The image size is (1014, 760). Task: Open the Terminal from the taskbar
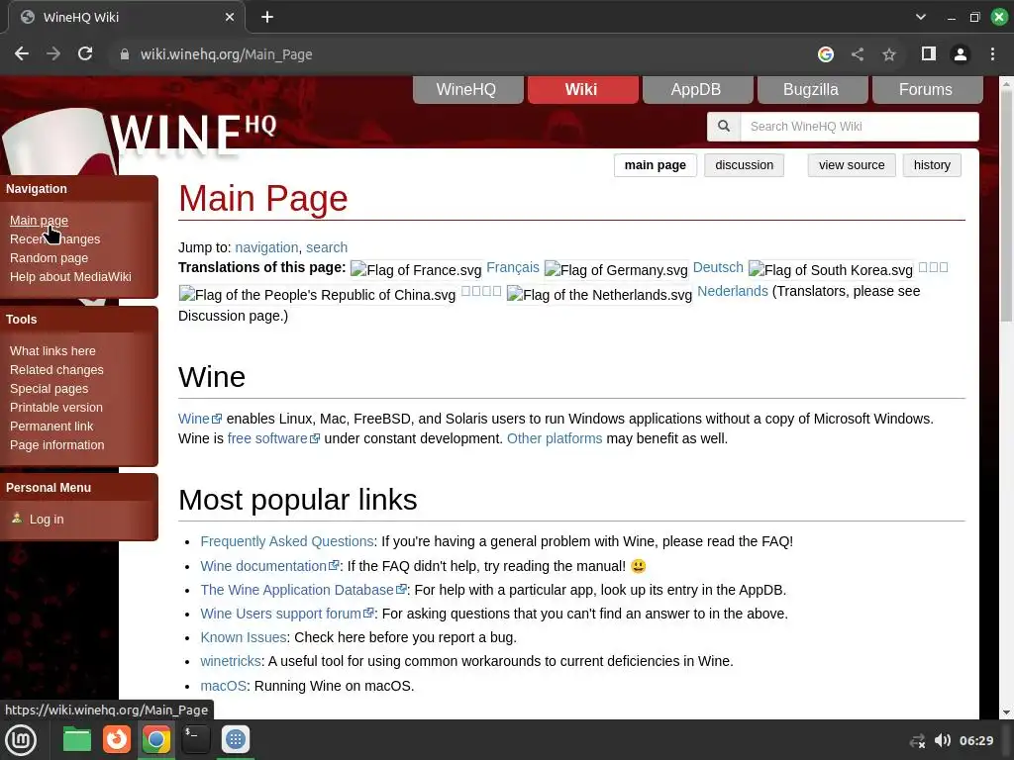pos(195,739)
